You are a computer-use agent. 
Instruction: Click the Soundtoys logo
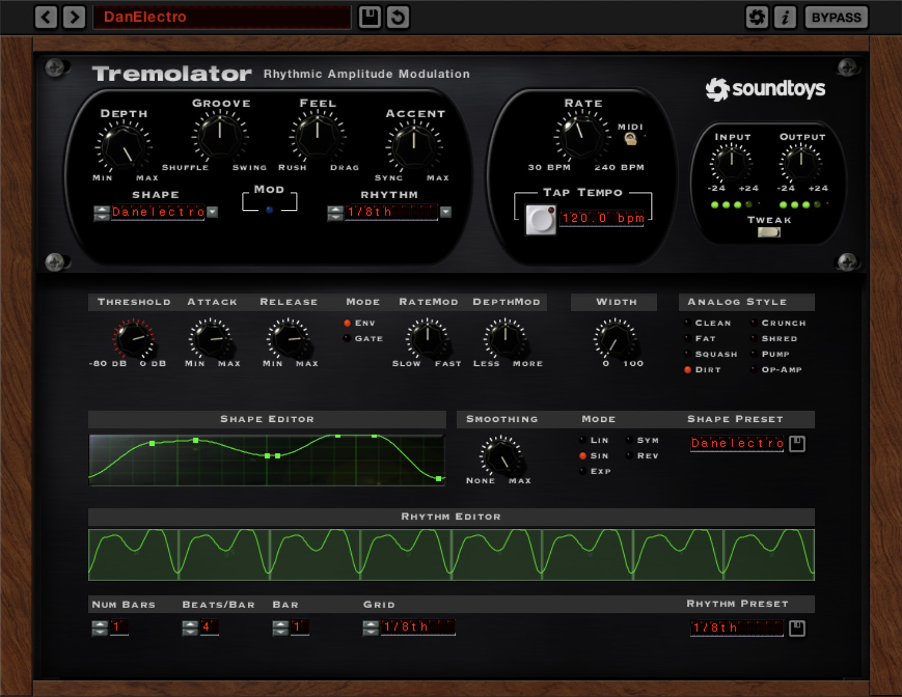pos(765,90)
